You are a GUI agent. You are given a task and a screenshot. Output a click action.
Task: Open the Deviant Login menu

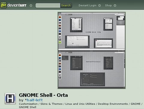click(x=88, y=5)
